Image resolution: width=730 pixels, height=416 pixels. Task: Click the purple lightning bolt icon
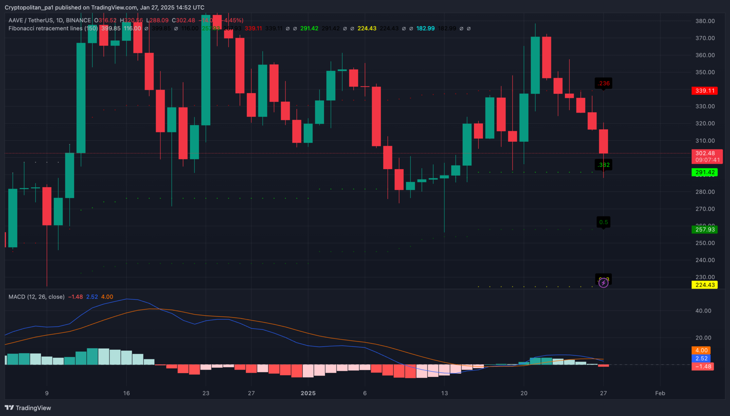coord(603,283)
